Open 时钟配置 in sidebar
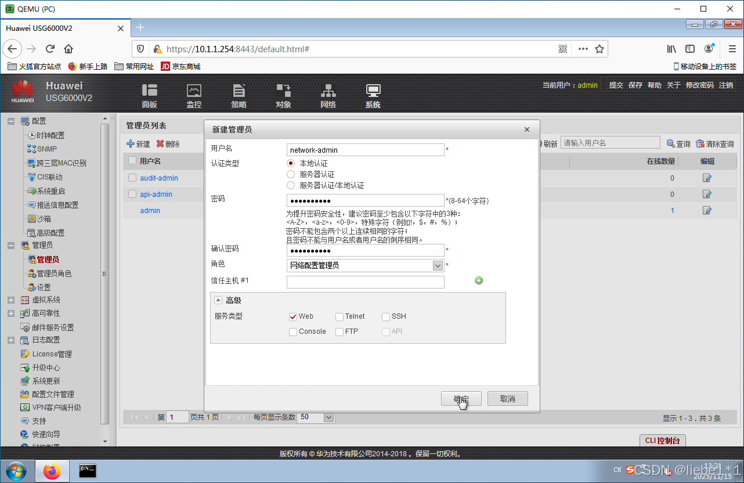Image resolution: width=744 pixels, height=483 pixels. [50, 135]
